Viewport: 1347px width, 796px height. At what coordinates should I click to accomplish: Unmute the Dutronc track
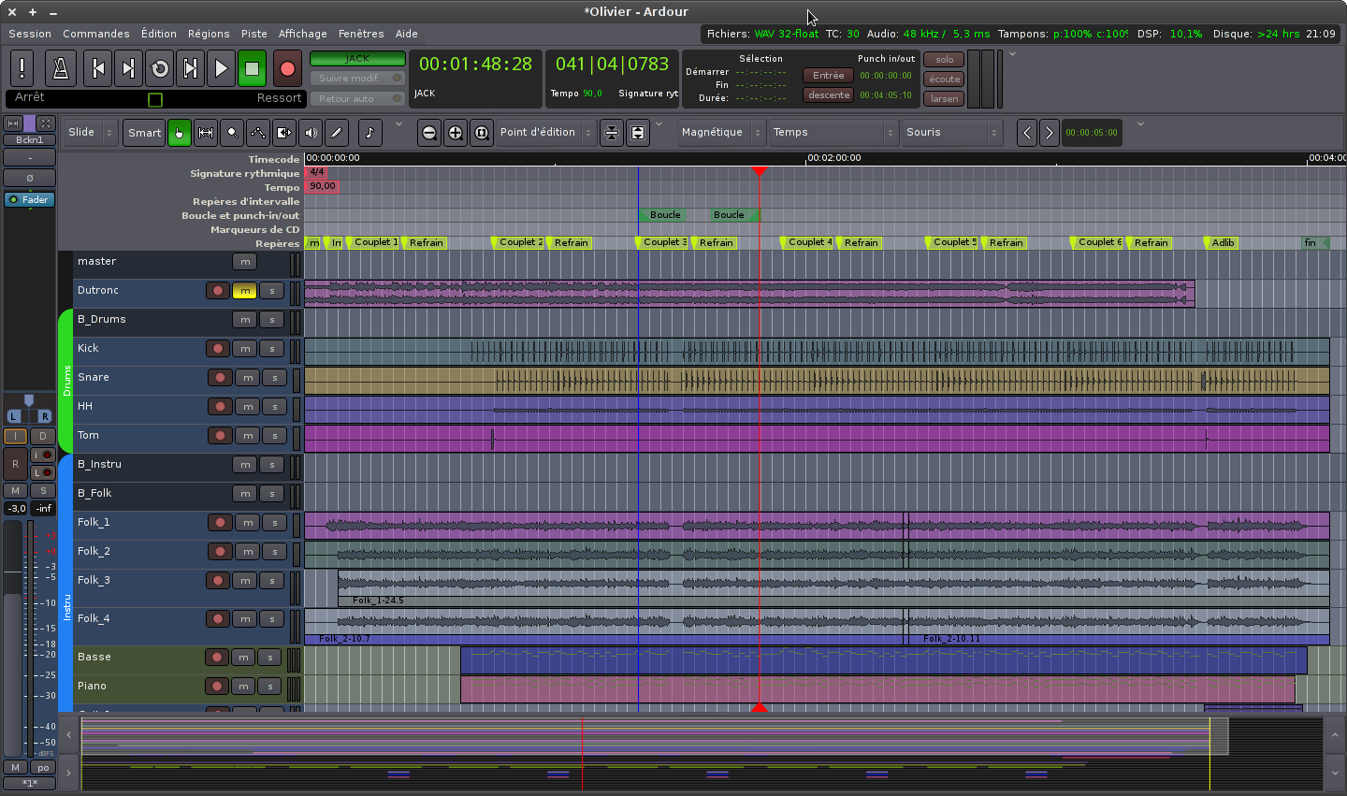click(x=245, y=291)
